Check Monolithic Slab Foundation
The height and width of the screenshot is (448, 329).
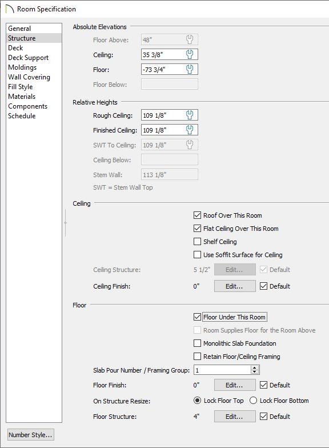(x=198, y=343)
